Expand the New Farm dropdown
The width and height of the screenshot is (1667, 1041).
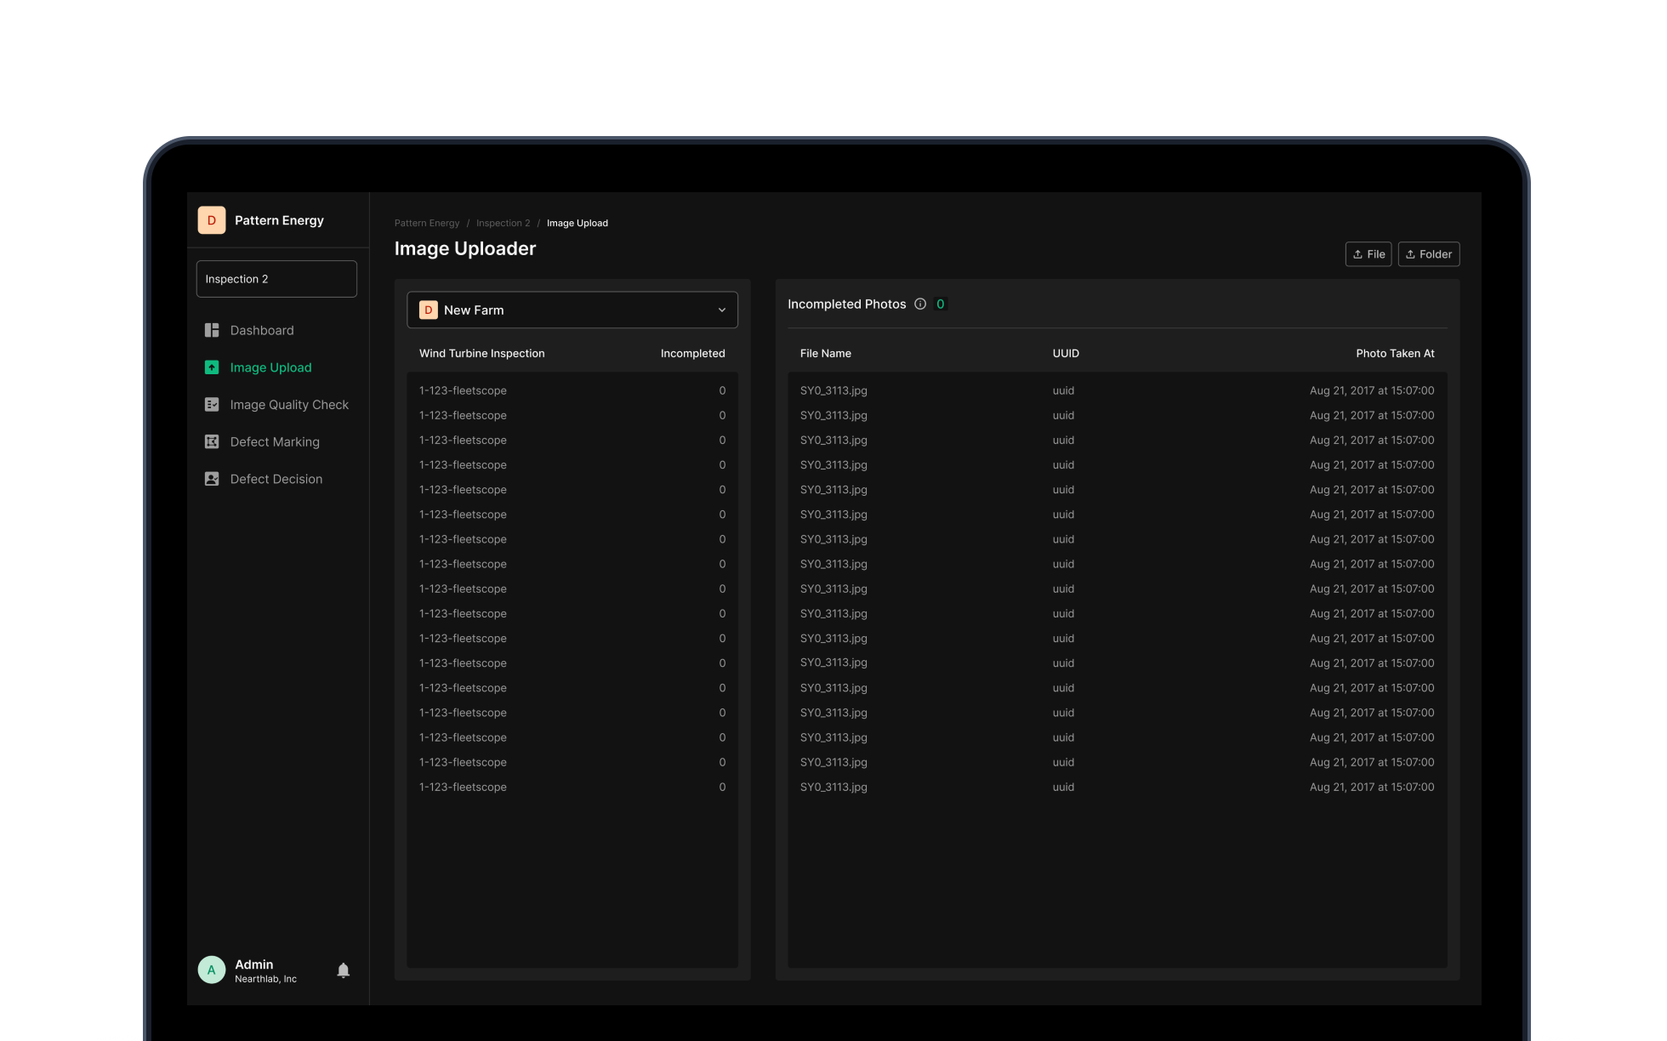click(572, 310)
